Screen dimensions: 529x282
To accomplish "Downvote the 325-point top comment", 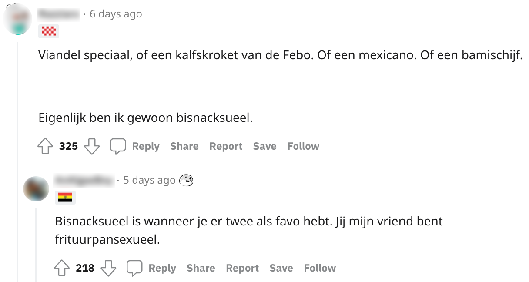I will tap(92, 146).
